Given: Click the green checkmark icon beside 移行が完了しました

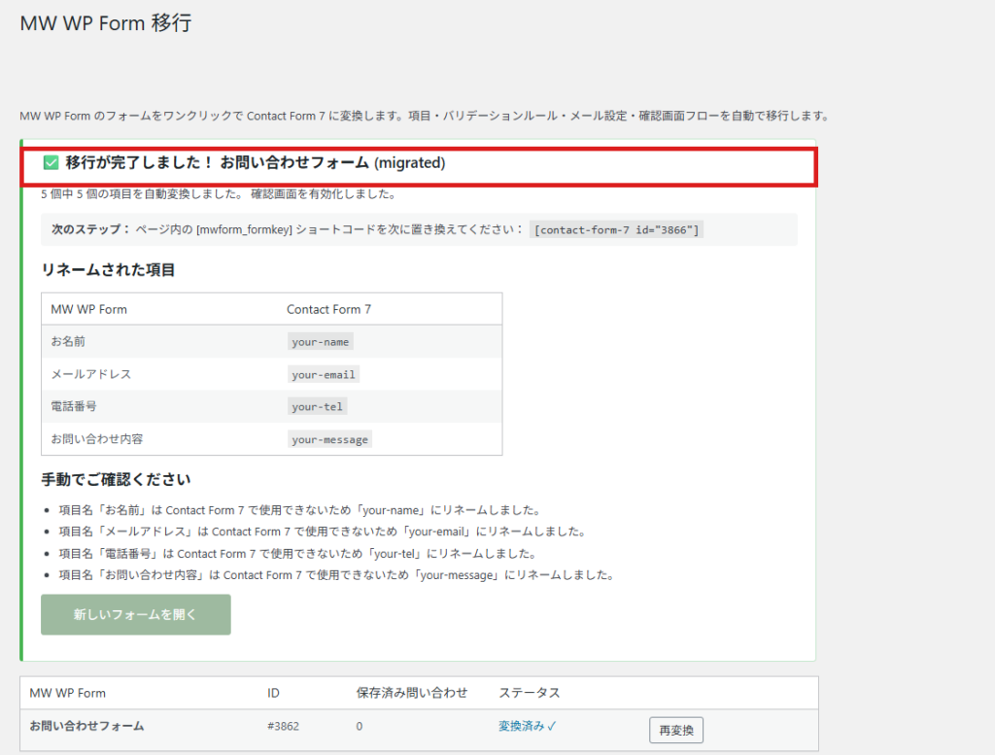Looking at the screenshot, I should coord(51,163).
